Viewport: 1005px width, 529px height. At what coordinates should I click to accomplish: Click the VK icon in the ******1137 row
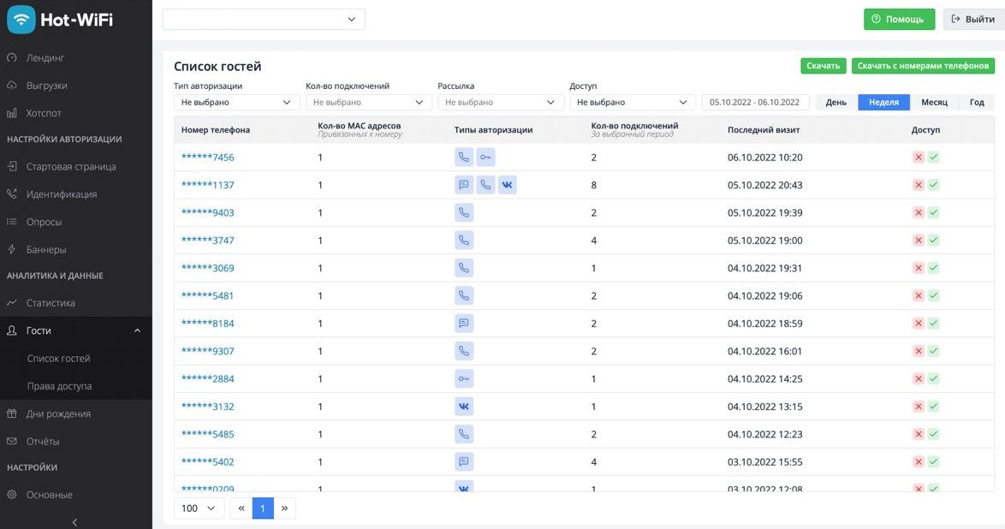tap(507, 185)
